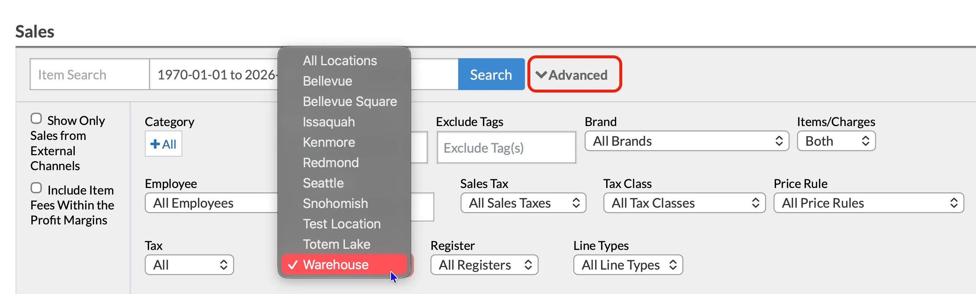This screenshot has width=976, height=294.
Task: Select All Locations from the location list
Action: point(344,60)
